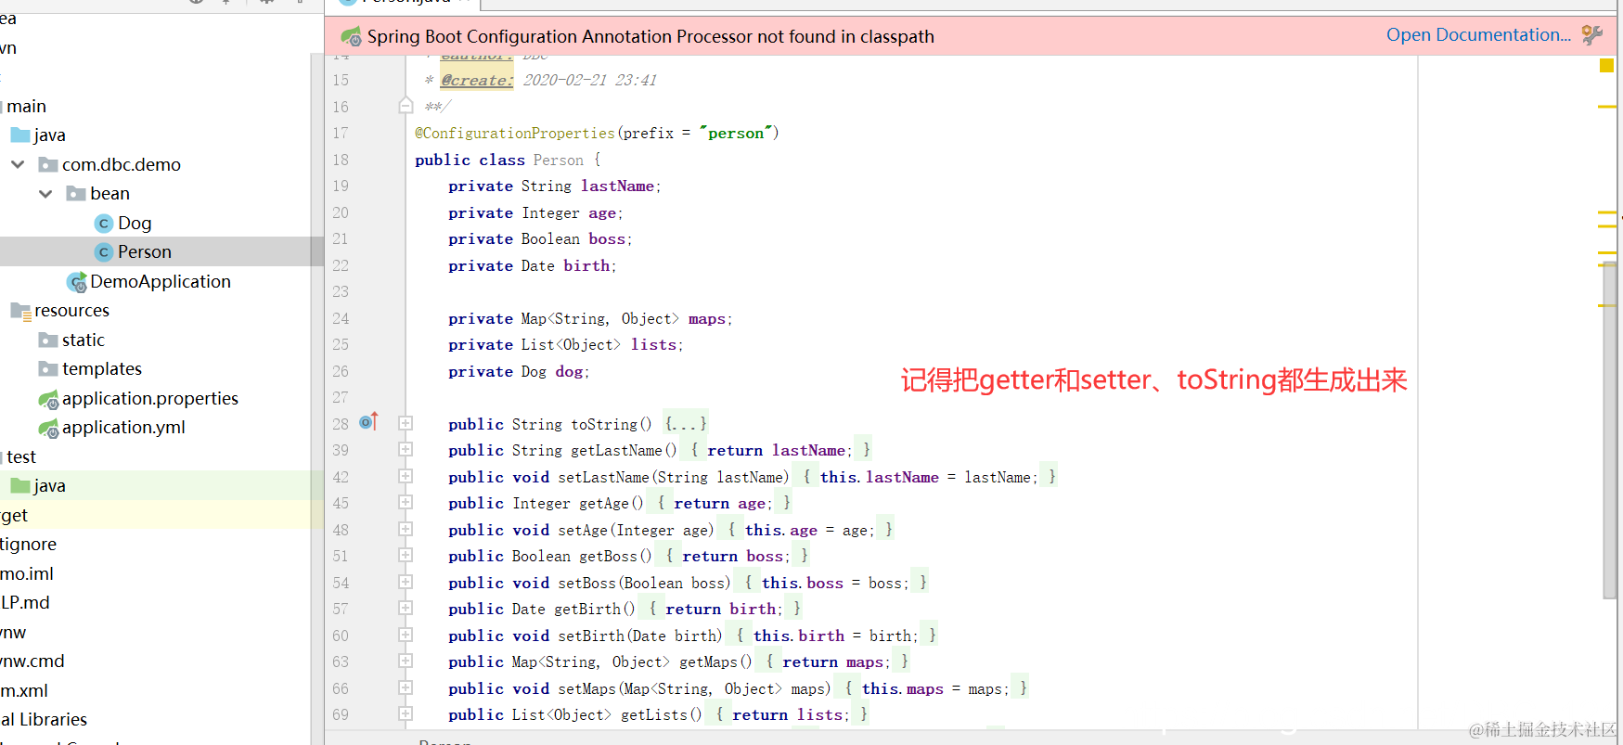Collapse the bean package folder
Screen dimensions: 1623x745
tap(45, 193)
